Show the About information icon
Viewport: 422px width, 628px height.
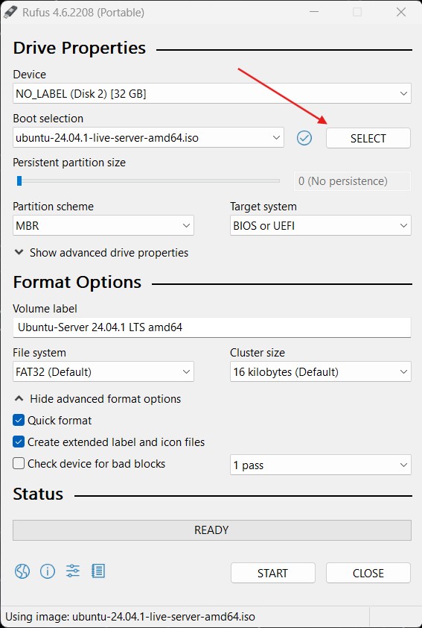pyautogui.click(x=48, y=571)
